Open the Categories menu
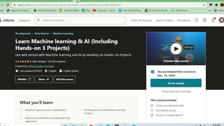This screenshot has width=224, height=126. tap(24, 20)
